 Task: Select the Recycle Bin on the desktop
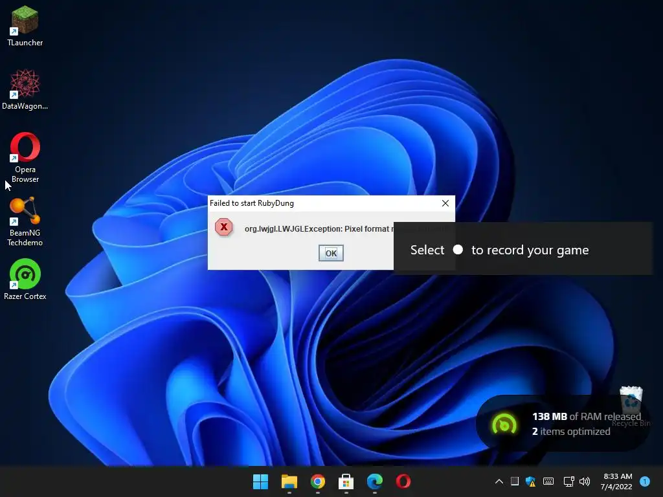631,406
